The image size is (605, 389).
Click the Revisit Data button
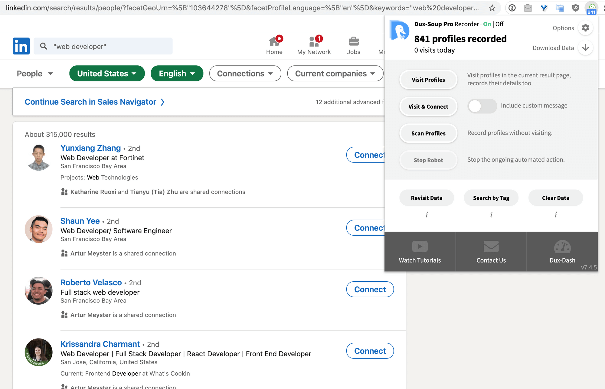[427, 198]
